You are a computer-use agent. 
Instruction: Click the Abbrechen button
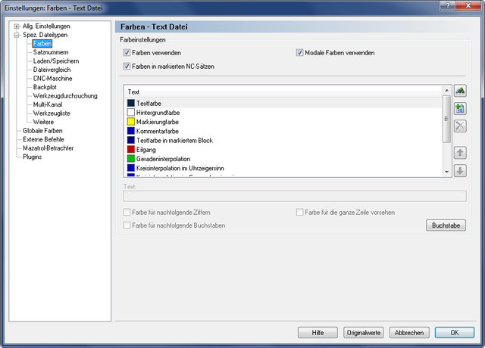click(x=409, y=333)
